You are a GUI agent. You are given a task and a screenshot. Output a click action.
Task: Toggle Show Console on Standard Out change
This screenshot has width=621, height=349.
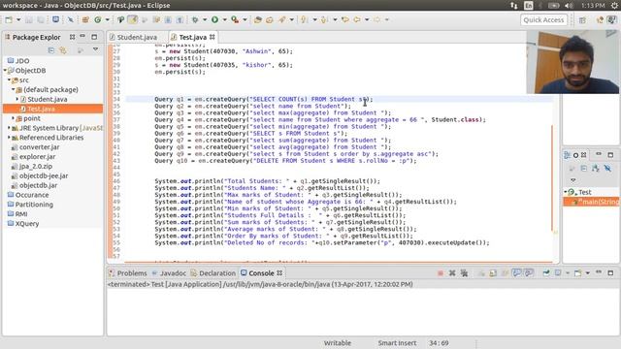517,273
